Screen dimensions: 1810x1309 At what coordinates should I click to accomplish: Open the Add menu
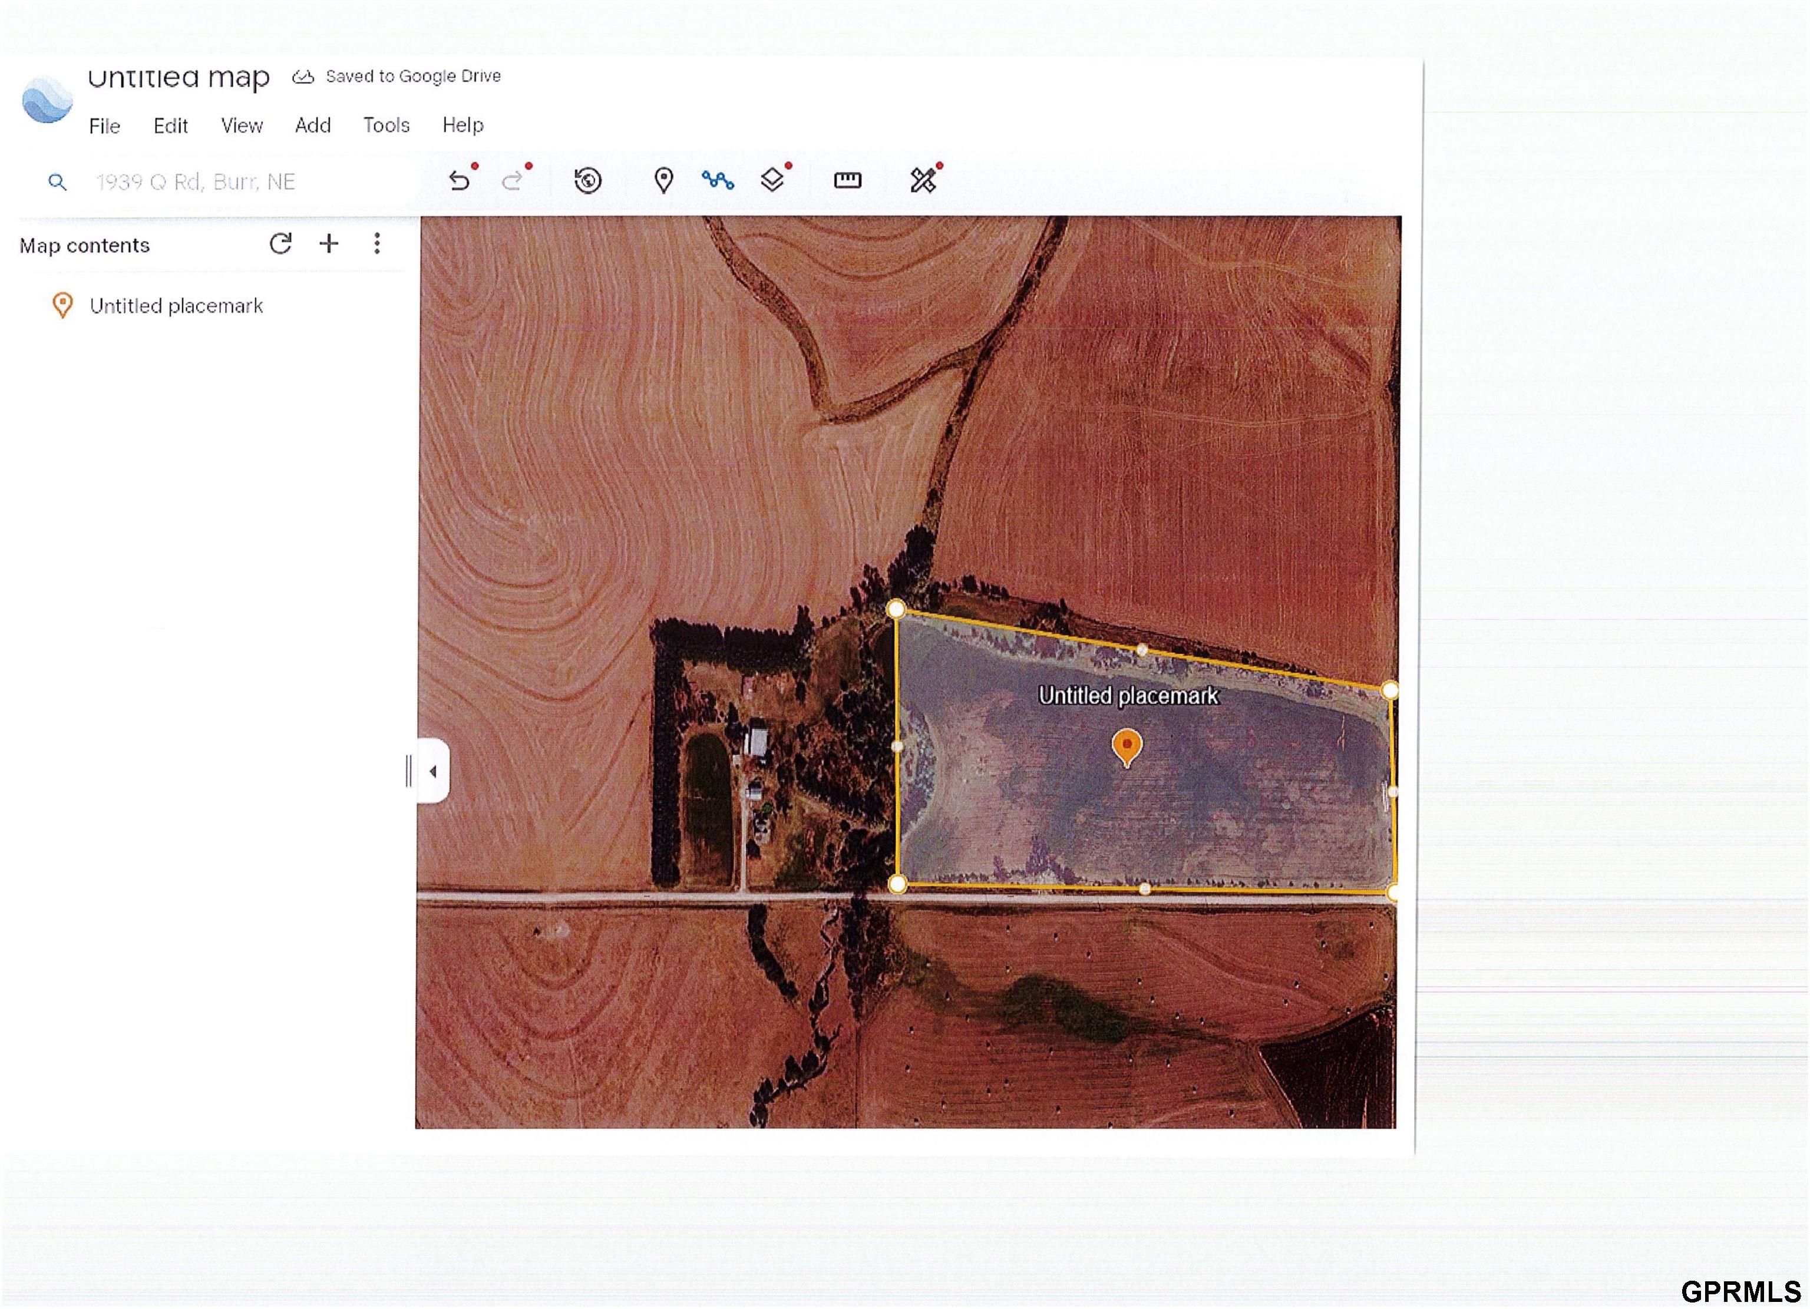click(313, 125)
